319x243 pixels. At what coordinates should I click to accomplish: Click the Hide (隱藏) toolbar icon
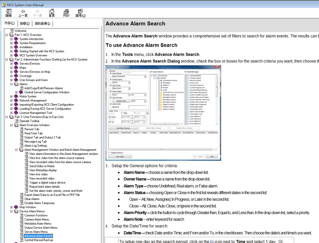[9, 13]
